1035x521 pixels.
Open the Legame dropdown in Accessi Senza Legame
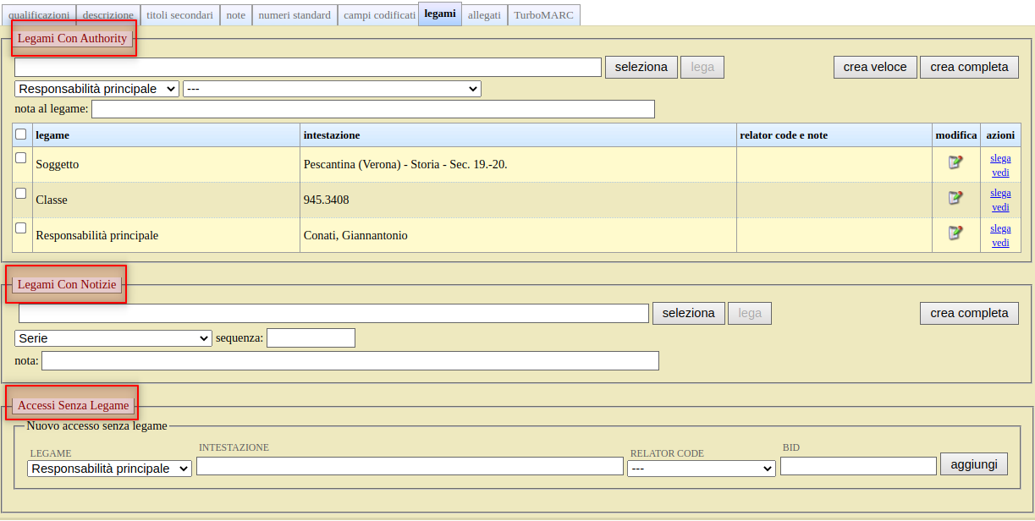109,469
